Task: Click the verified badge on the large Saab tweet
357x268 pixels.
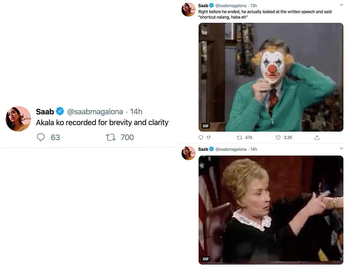Action: (x=60, y=111)
